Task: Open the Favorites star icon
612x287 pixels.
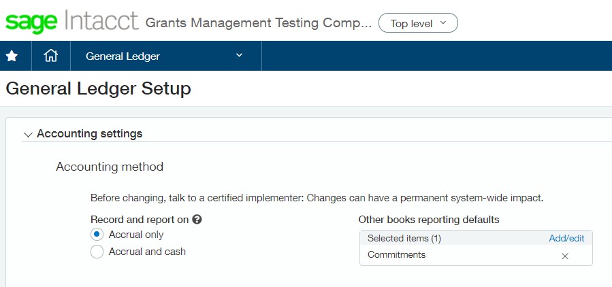Action: tap(12, 56)
